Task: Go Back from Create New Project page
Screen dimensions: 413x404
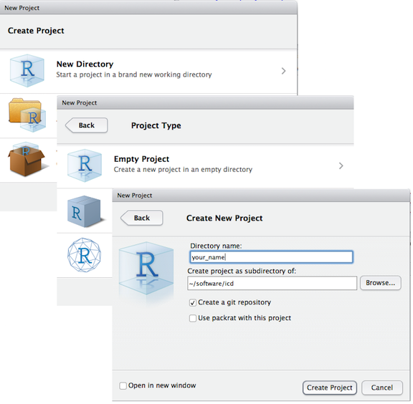Action: click(142, 218)
